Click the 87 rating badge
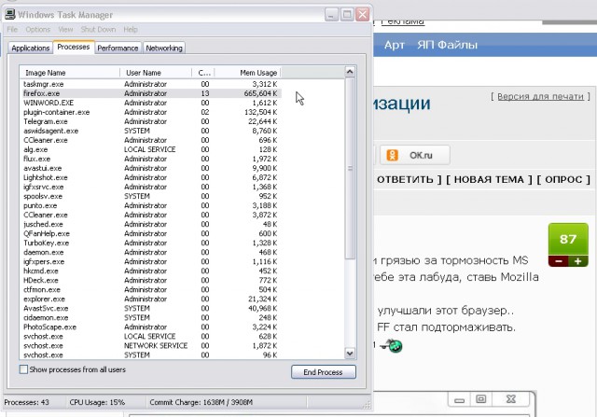This screenshot has height=417, width=597. point(568,239)
